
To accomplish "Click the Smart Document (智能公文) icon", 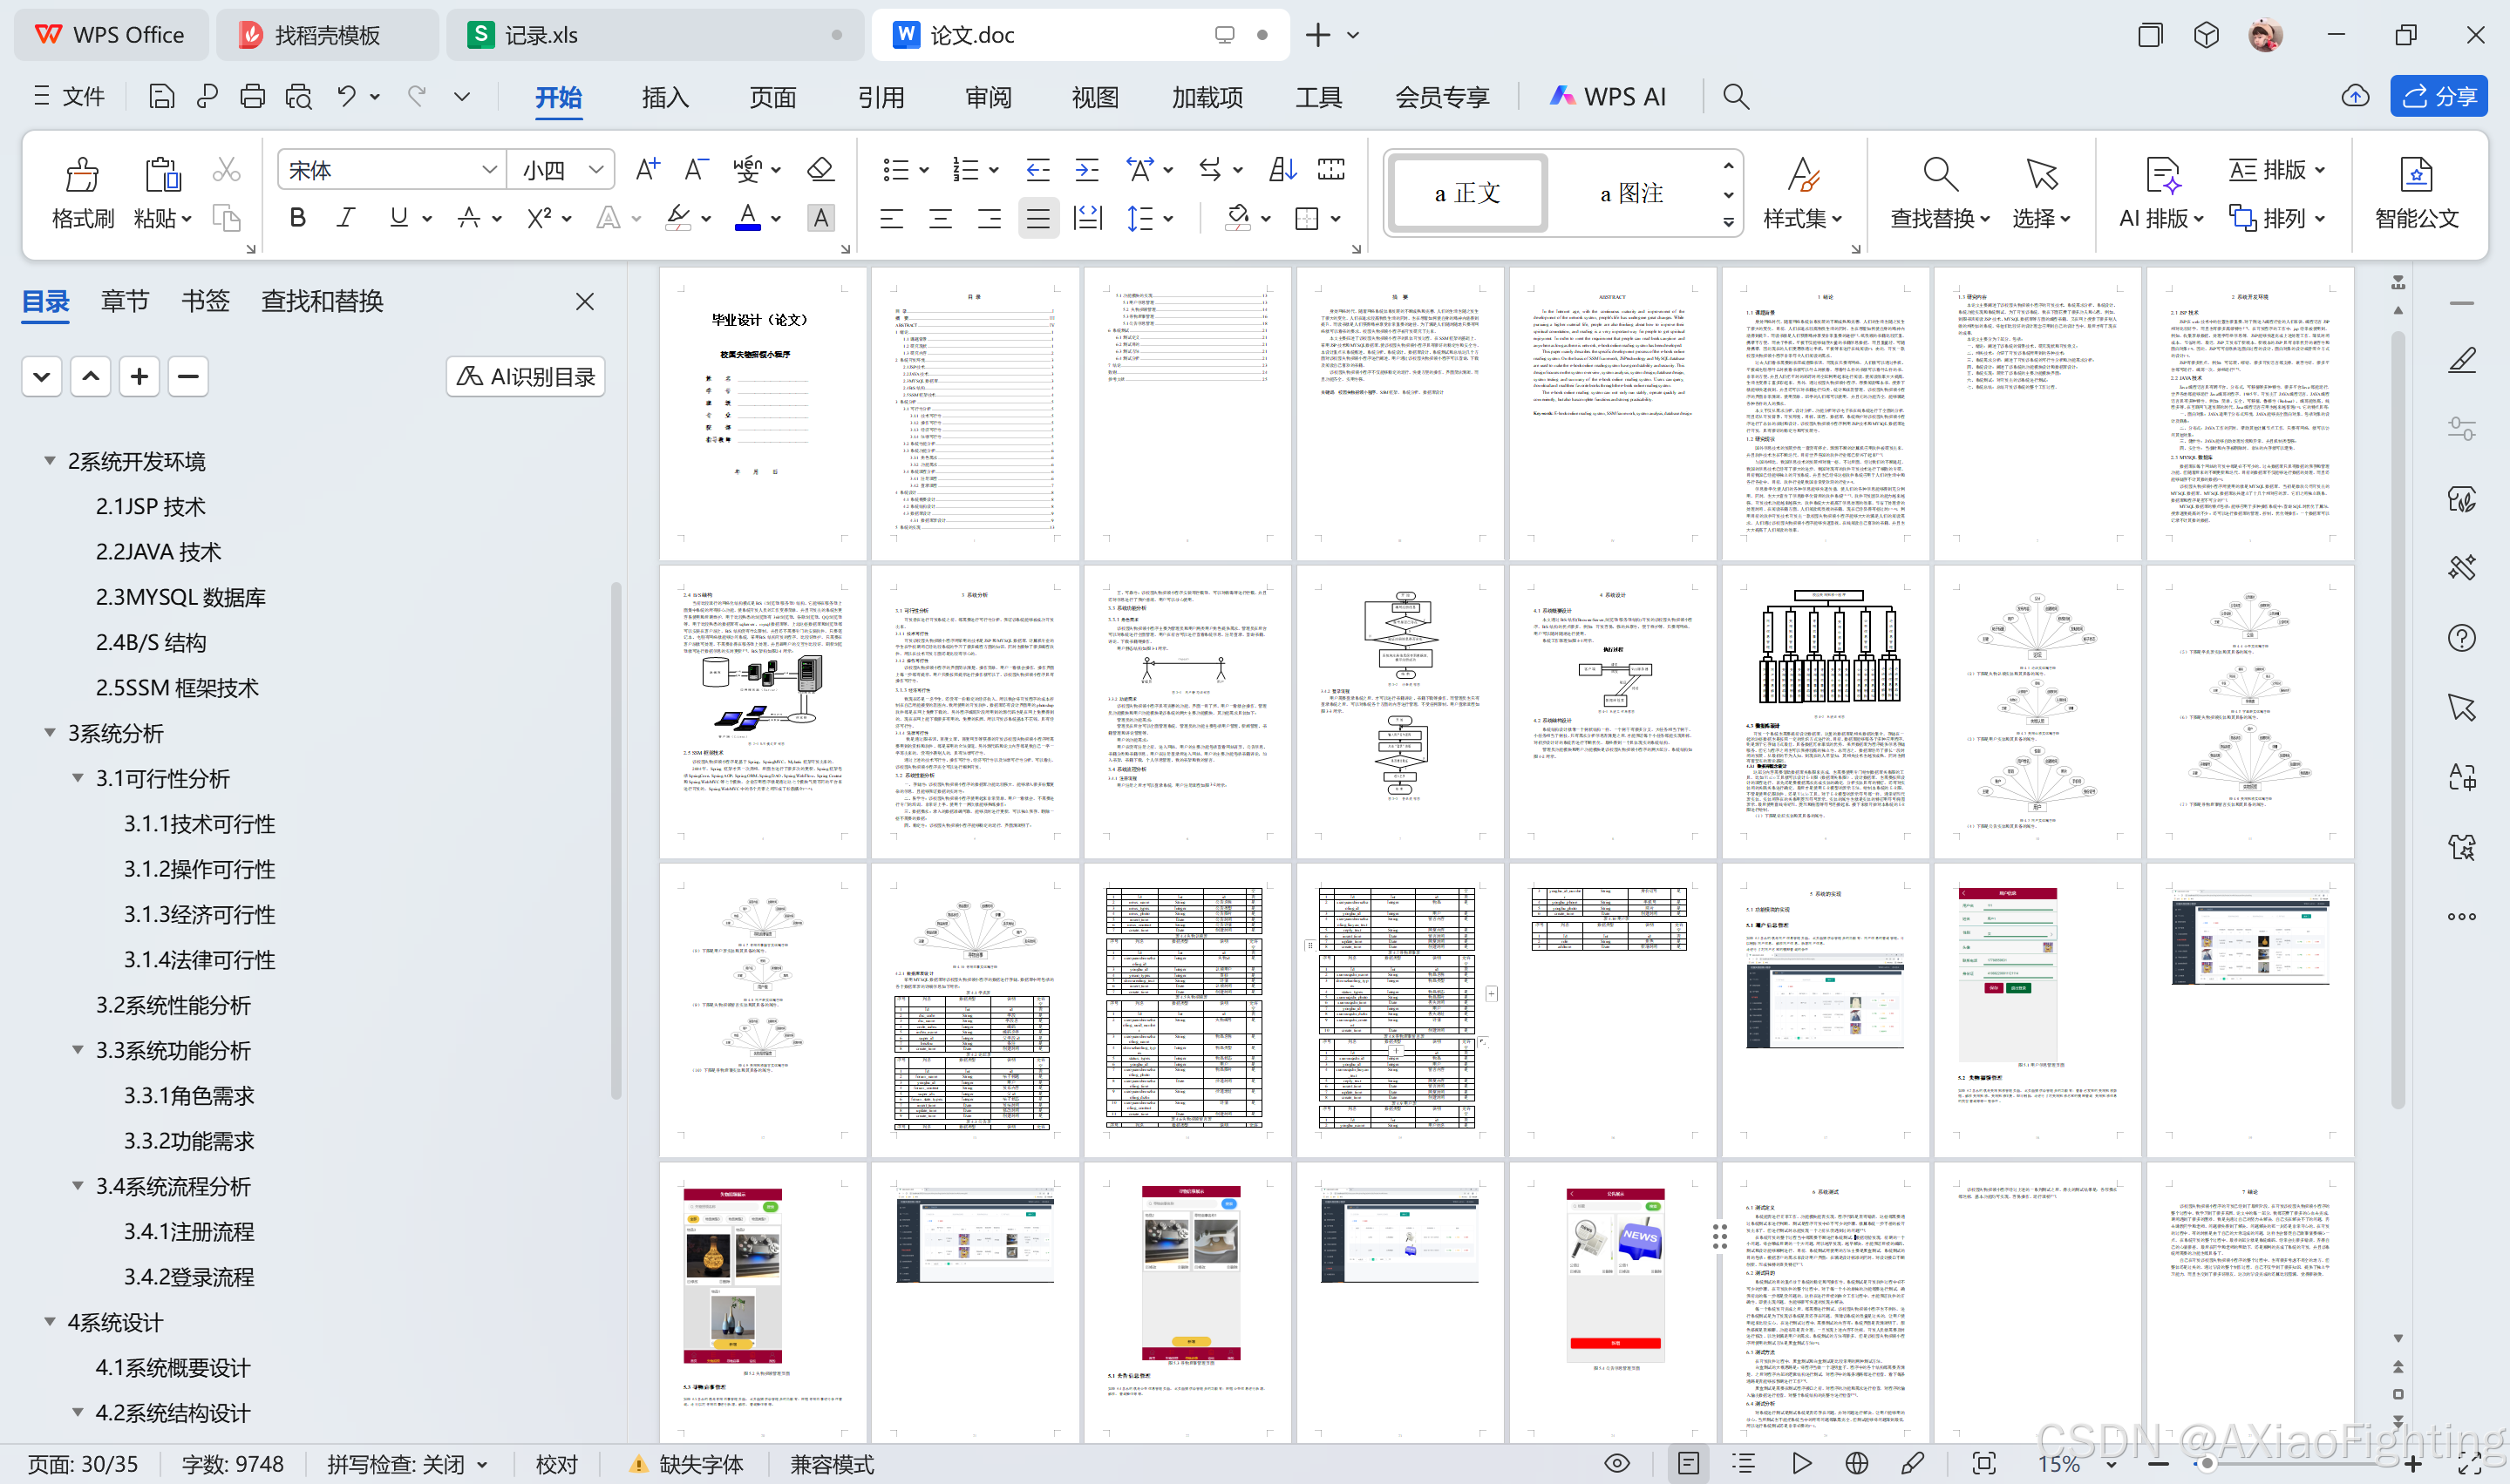I will [x=2416, y=175].
